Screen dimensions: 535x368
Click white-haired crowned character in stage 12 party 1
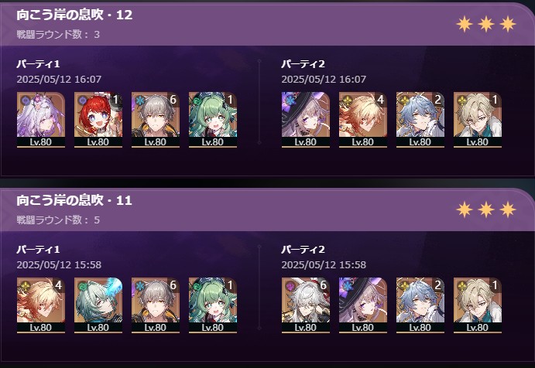[x=41, y=120]
